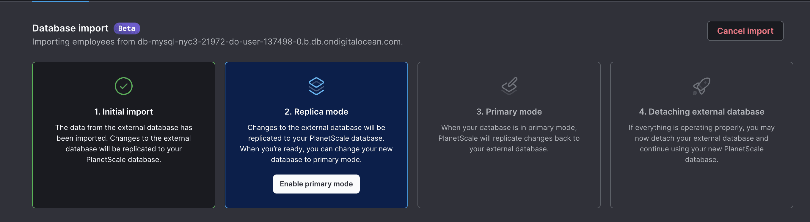
Task: Click the '4. Detaching external database' title
Action: [x=701, y=112]
